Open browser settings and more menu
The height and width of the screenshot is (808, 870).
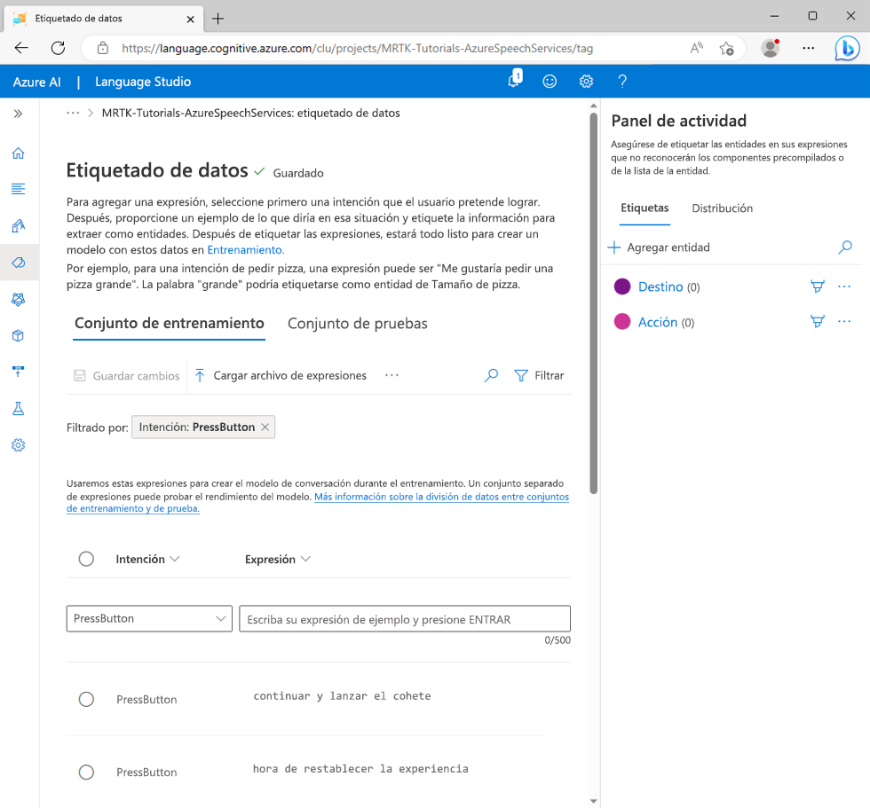pos(809,48)
